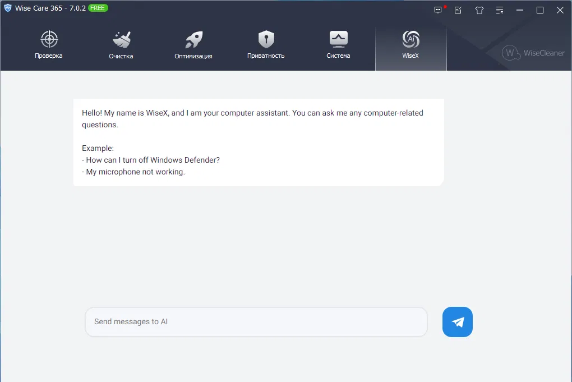Click the edit note icon in title bar
572x382 pixels.
(458, 10)
